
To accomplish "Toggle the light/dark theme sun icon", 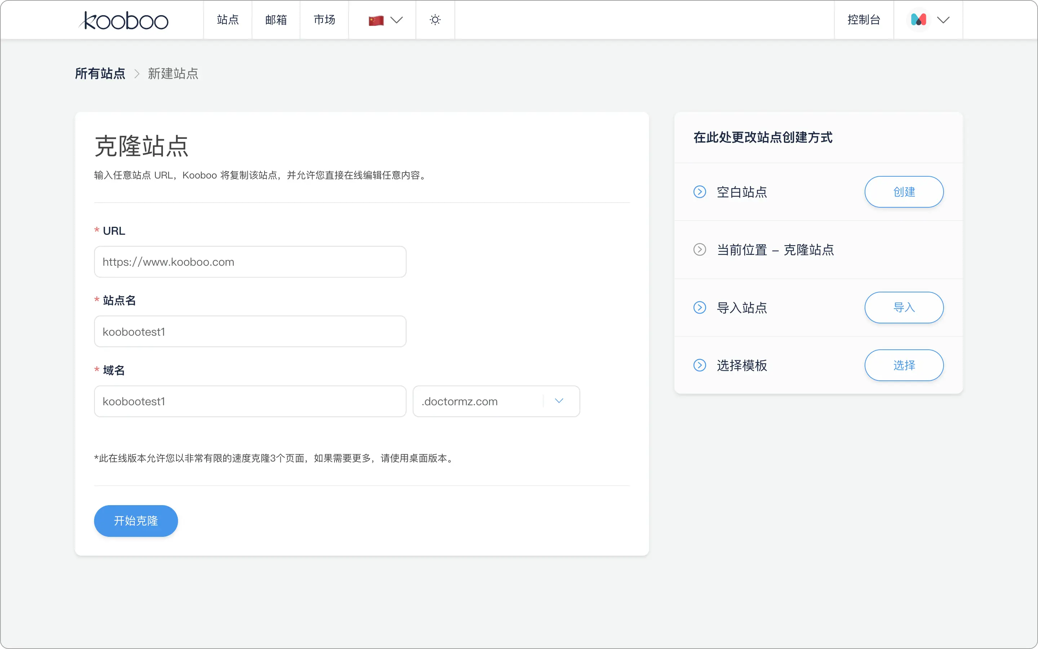I will [435, 20].
